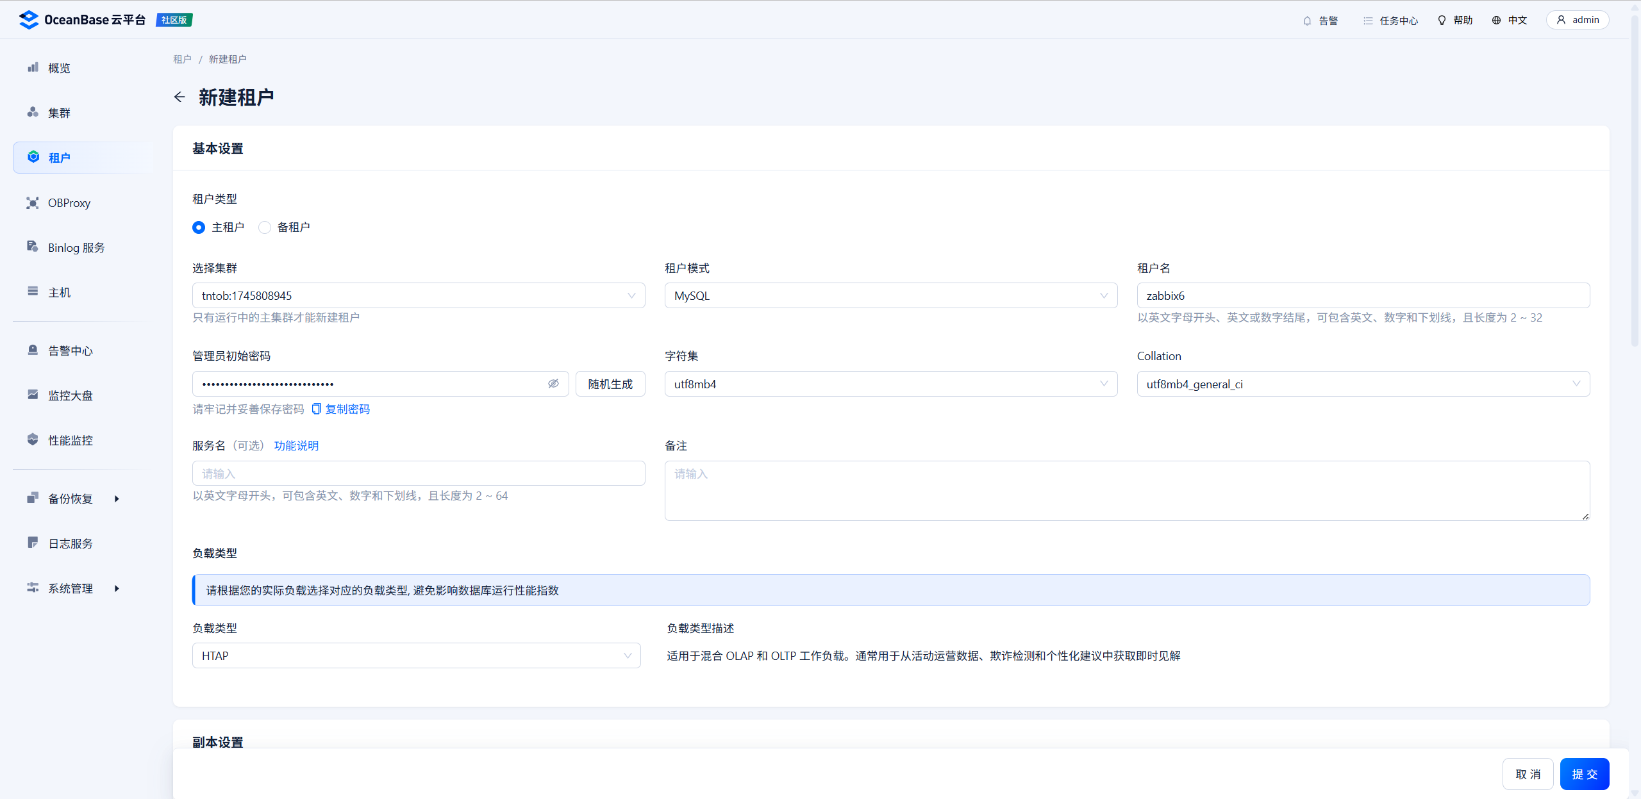The image size is (1641, 799).
Task: Go to the 集群 menu item
Action: coord(59,113)
